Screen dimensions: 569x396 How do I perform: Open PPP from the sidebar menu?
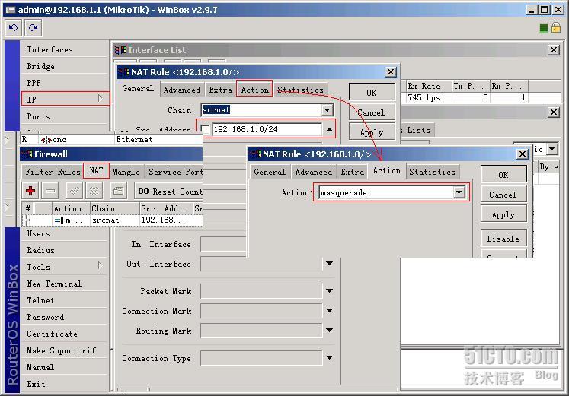(66, 83)
